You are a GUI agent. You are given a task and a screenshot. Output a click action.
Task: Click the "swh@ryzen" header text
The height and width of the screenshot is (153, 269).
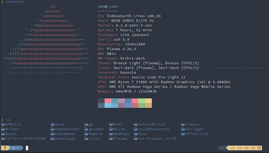click(x=108, y=7)
